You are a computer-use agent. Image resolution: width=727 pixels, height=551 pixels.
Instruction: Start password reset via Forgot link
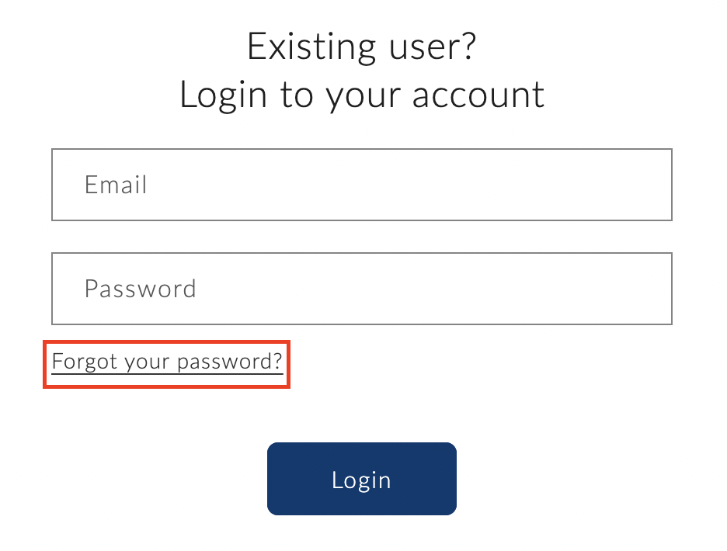(x=167, y=362)
